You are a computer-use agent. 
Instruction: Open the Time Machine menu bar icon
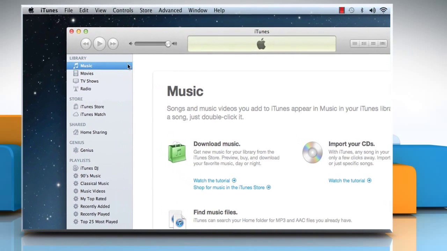(351, 10)
